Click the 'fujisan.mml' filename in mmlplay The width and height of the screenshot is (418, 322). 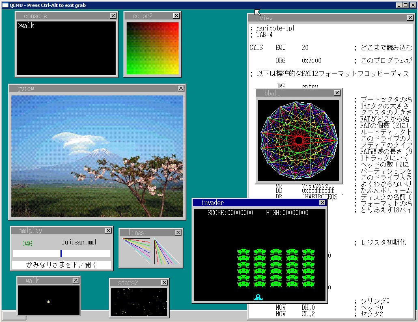point(79,242)
